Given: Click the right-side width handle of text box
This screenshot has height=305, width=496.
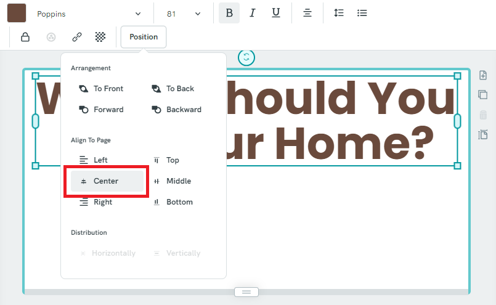Looking at the screenshot, I should click(457, 121).
